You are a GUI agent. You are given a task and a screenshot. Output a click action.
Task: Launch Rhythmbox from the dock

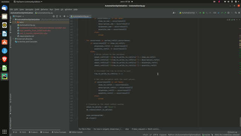[5, 25]
